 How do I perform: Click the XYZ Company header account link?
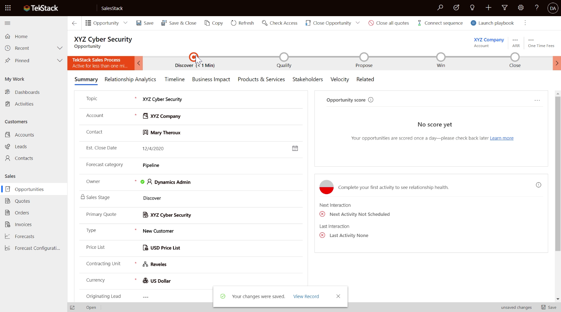(489, 40)
